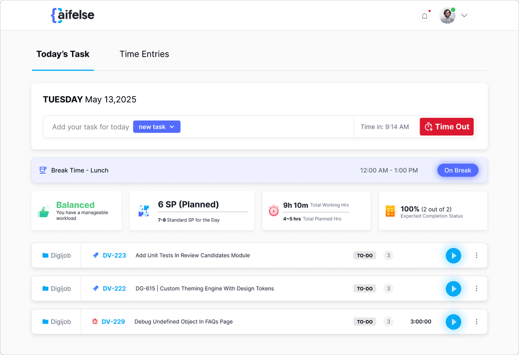Screen dimensions: 519x355
Task: Start timer for DV-222 task
Action: (x=453, y=289)
